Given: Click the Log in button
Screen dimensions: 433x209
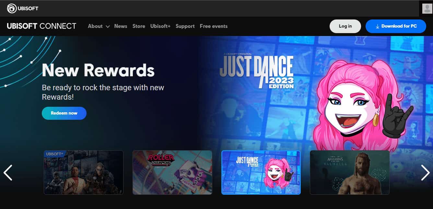Looking at the screenshot, I should [345, 26].
